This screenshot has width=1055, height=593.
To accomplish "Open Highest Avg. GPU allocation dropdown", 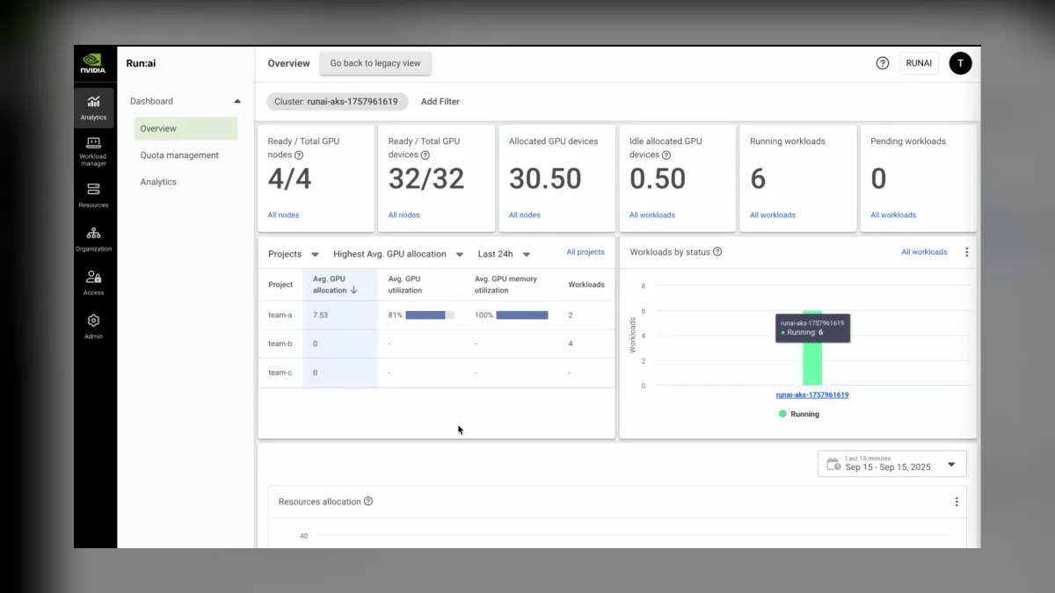I will 398,254.
